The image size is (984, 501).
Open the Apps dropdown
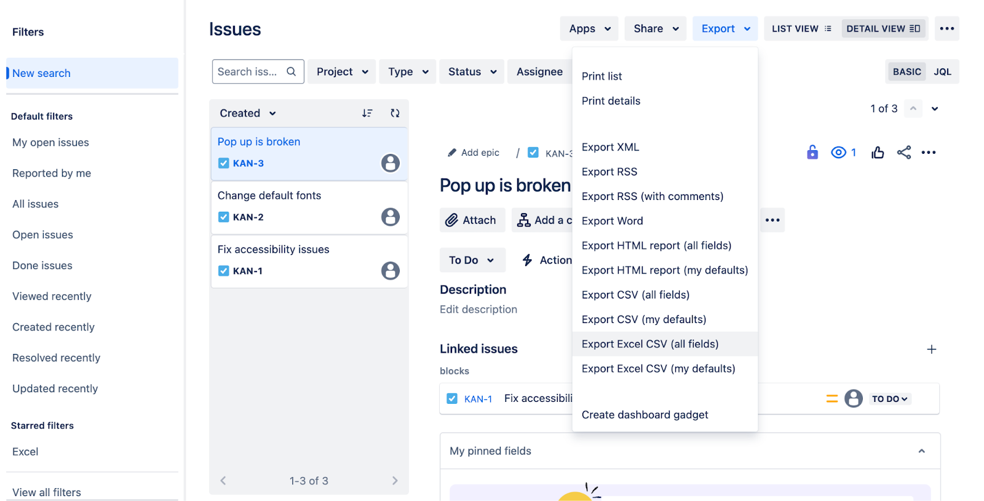589,28
